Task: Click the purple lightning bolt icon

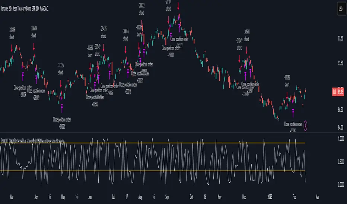Action: point(305,126)
